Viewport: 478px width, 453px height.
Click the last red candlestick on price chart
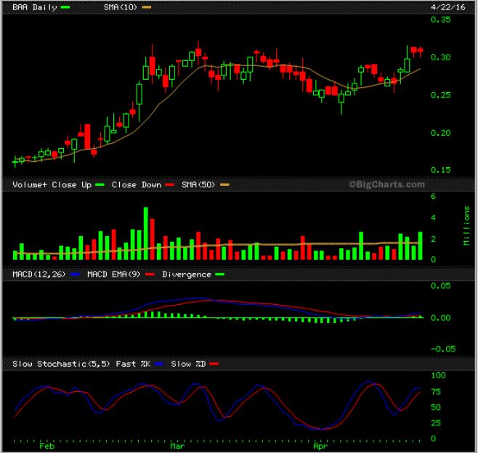tap(421, 52)
